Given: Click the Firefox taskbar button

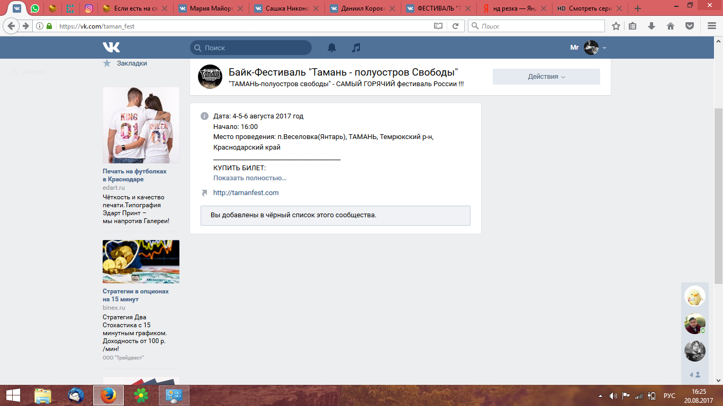Looking at the screenshot, I should coord(109,395).
